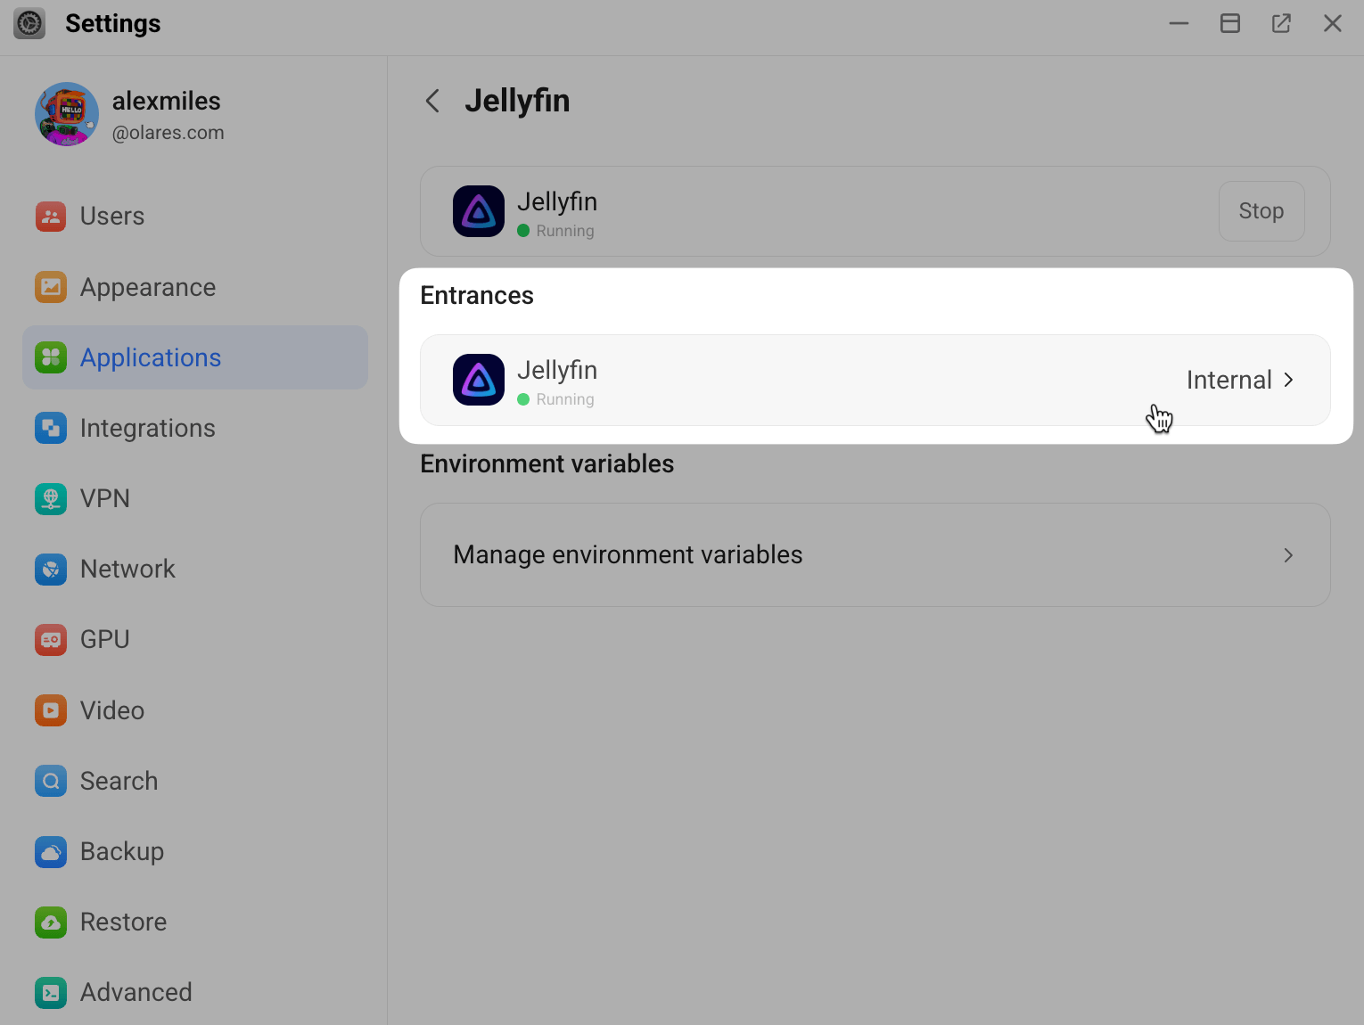
Task: Click the GPU sidebar icon
Action: 51,639
